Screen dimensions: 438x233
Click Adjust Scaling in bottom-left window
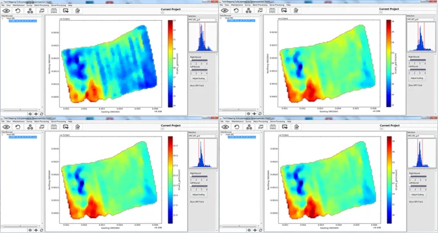pyautogui.click(x=198, y=194)
